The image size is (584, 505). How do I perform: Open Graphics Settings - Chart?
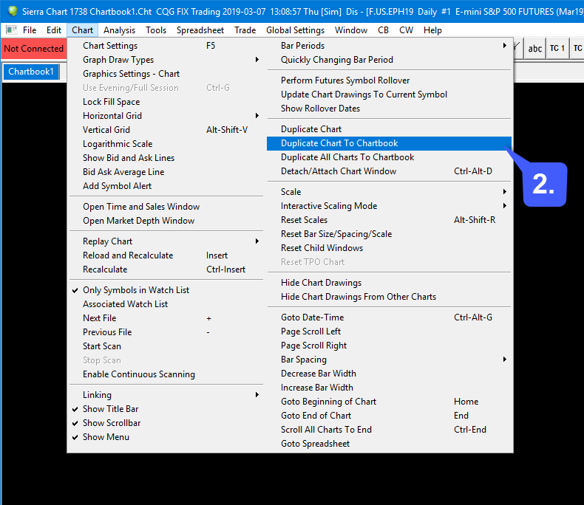coord(166,74)
